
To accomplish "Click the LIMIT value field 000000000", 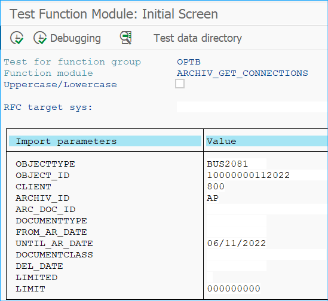I will point(234,288).
